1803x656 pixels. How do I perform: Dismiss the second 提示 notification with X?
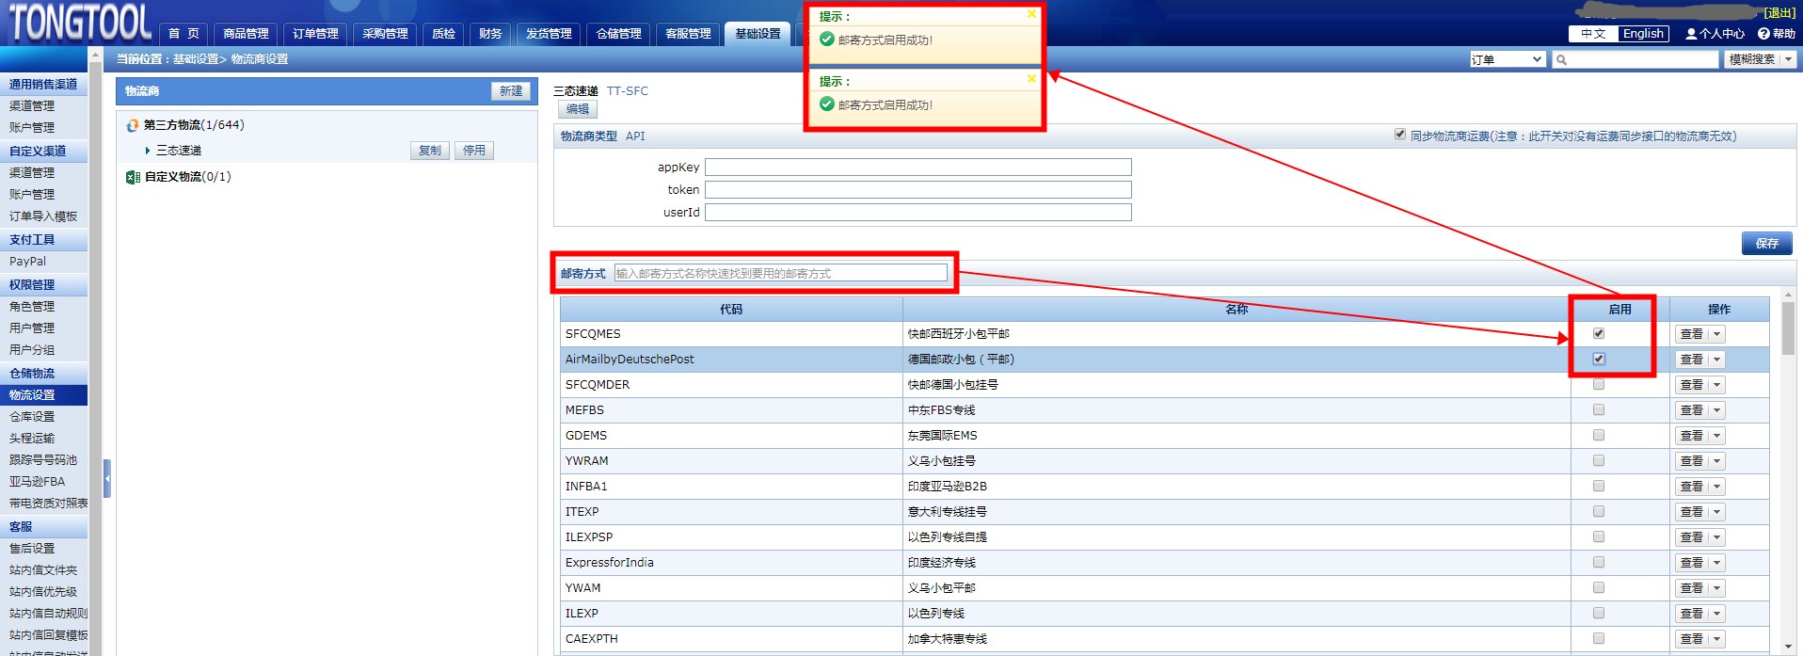[1031, 79]
